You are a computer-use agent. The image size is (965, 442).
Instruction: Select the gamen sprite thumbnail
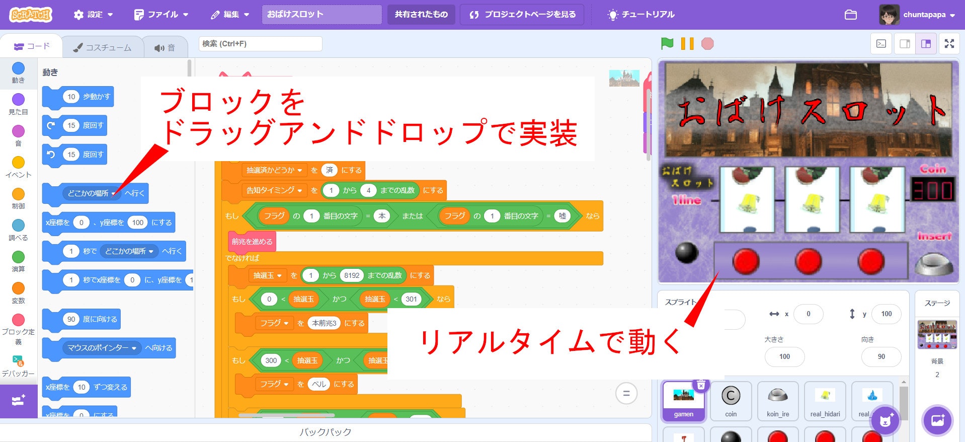point(684,400)
